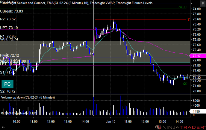Click the F button in chart corner
The image size is (206, 130).
(203, 4)
